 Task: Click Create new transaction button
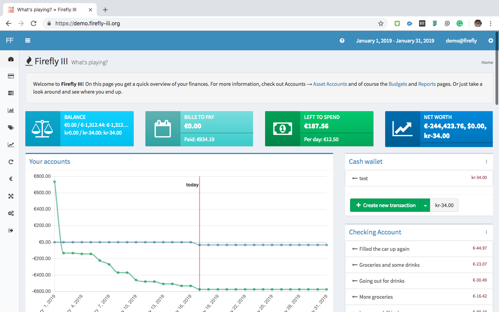[385, 205]
